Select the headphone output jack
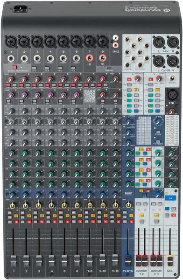Viewport: 183px width, 280px height. [x=172, y=78]
